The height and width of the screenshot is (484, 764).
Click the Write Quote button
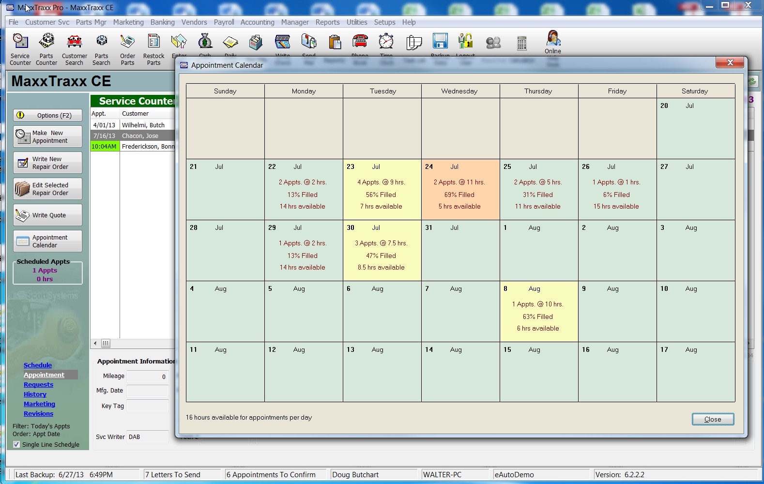click(x=47, y=215)
